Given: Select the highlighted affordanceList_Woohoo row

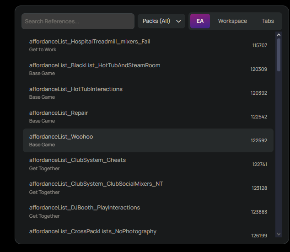Looking at the screenshot, I should click(148, 140).
